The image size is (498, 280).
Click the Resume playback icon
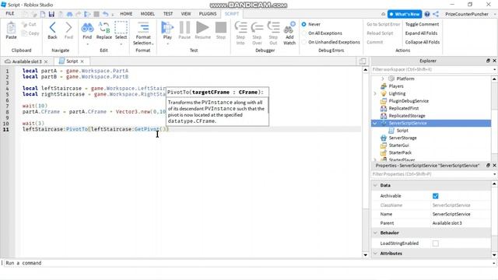(x=202, y=27)
